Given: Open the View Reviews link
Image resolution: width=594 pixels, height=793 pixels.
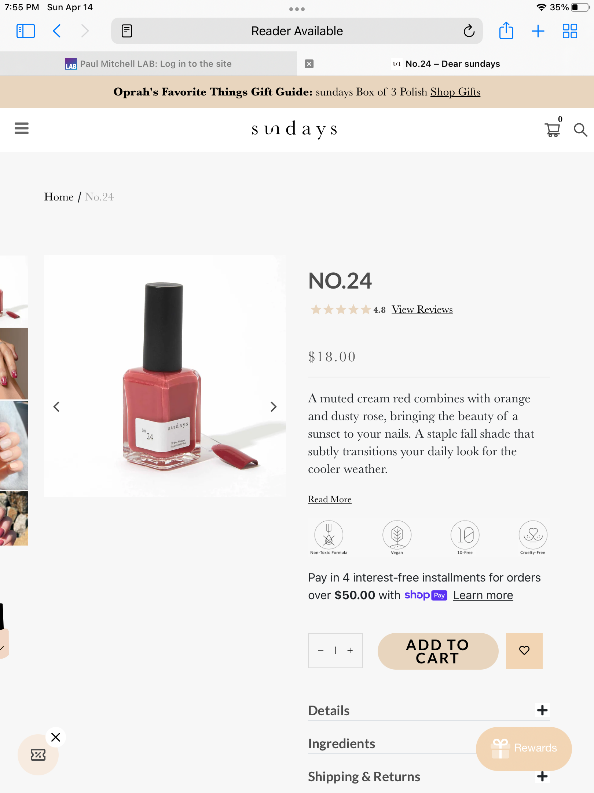Looking at the screenshot, I should tap(422, 309).
